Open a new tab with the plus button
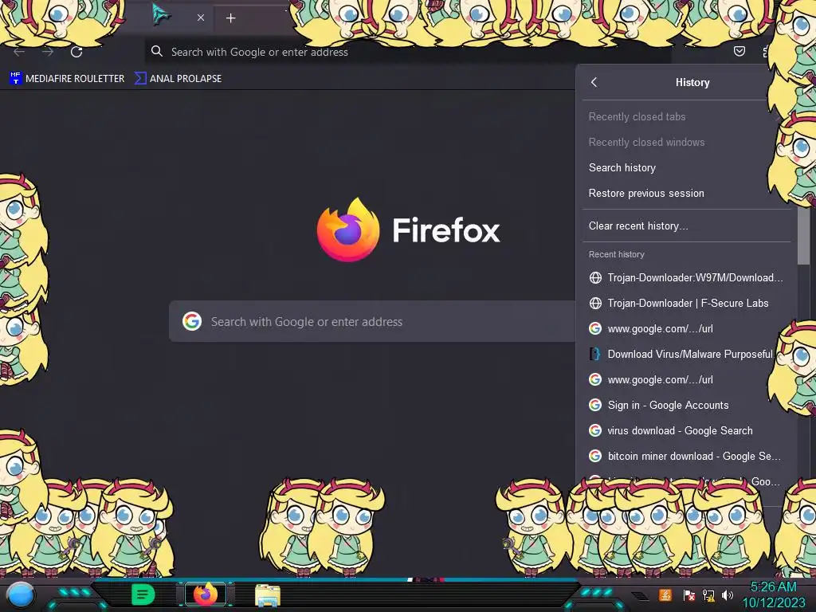The width and height of the screenshot is (816, 612). [x=230, y=18]
